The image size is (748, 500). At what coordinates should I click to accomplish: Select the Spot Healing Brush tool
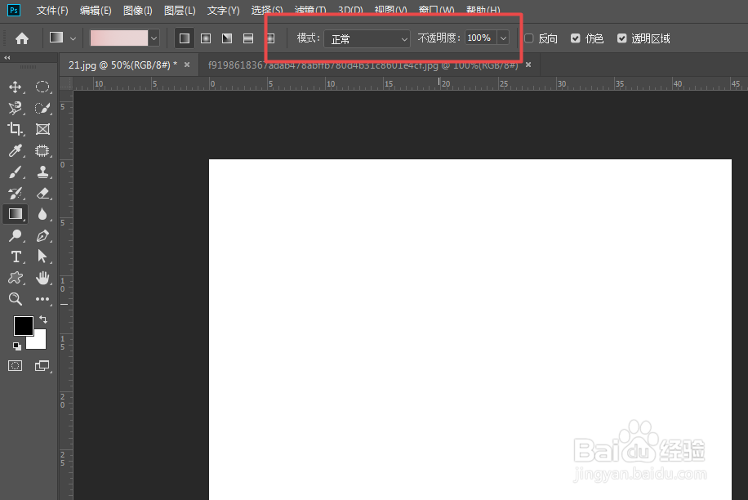pyautogui.click(x=42, y=151)
